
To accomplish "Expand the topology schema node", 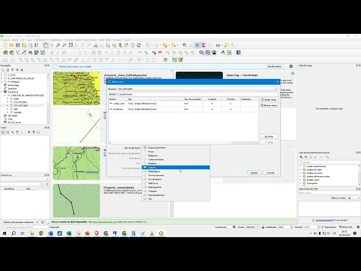I will 8,112.
